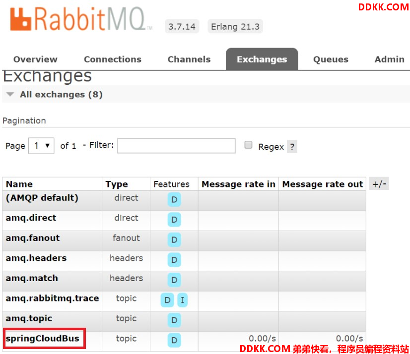Screen dimensions: 410x354
Task: Open the springCloudBus exchange
Action: pos(42,339)
